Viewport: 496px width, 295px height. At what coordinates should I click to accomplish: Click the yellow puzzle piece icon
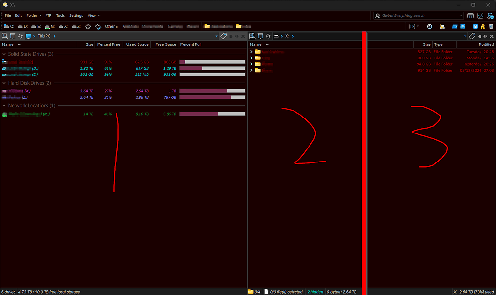[483, 27]
